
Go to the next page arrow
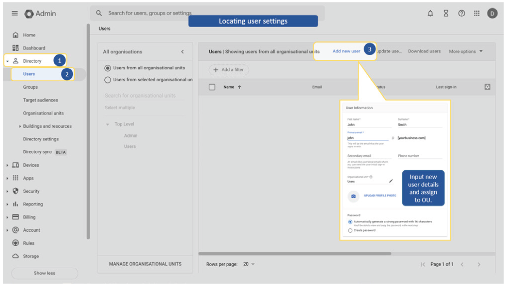(x=479, y=264)
